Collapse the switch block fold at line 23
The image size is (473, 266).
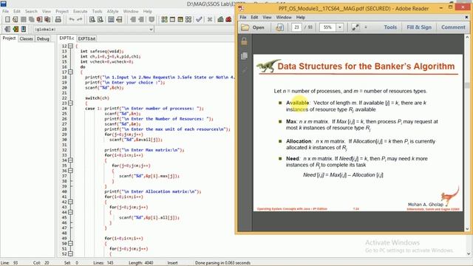pos(71,103)
